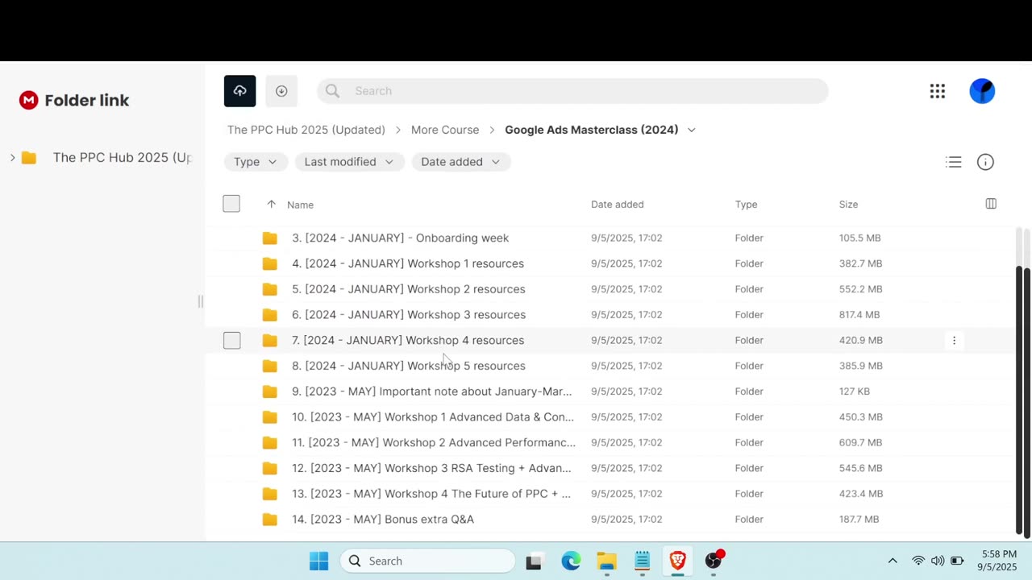Image resolution: width=1032 pixels, height=580 pixels.
Task: Open Microsoft Edge from taskbar
Action: [x=571, y=561]
